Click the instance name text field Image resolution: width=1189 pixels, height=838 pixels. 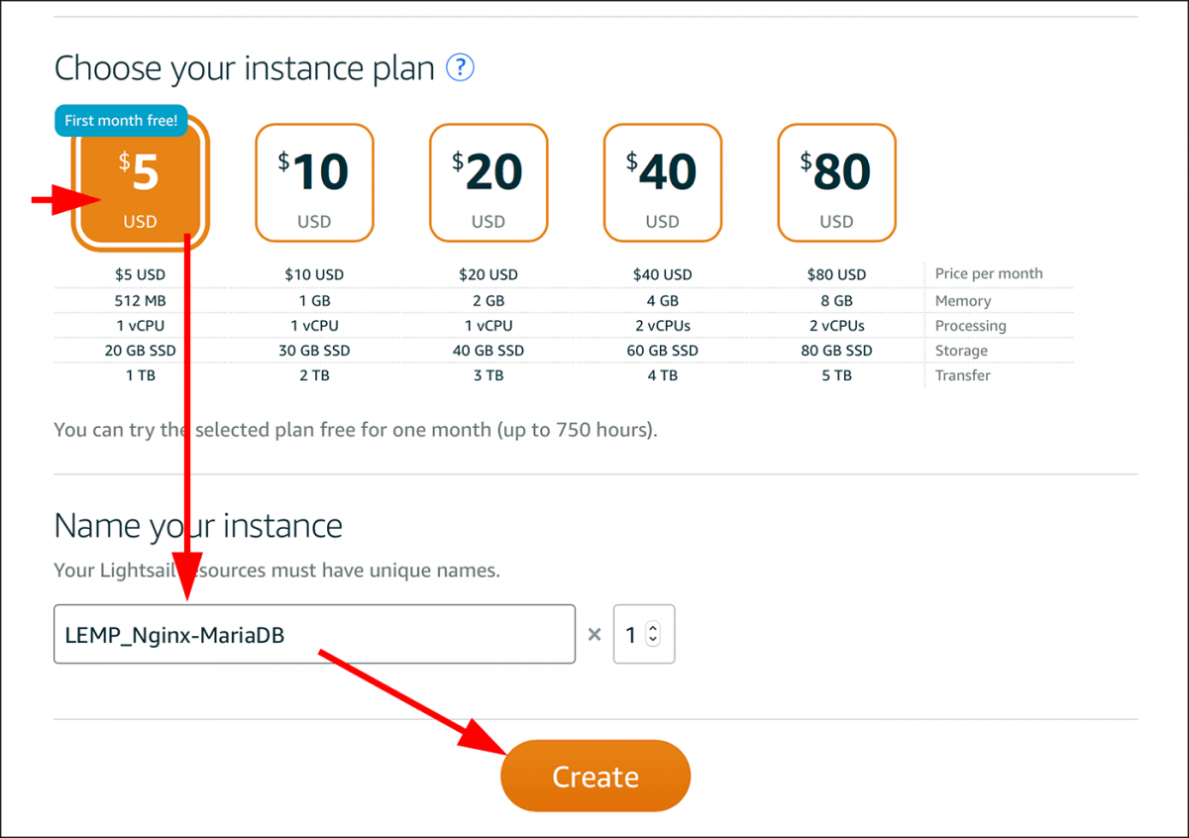click(x=314, y=634)
